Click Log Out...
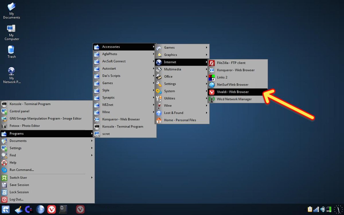The height and width of the screenshot is (215, 344). pos(47,200)
